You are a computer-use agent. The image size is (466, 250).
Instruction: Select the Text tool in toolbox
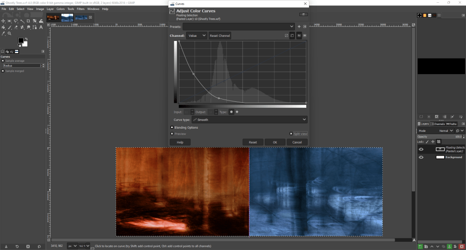41,27
